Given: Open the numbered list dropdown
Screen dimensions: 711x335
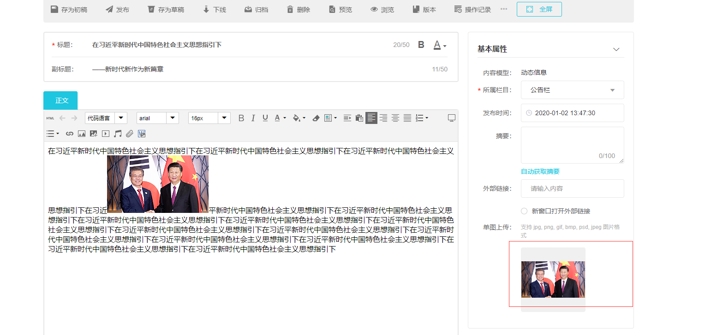Looking at the screenshot, I should coord(422,118).
